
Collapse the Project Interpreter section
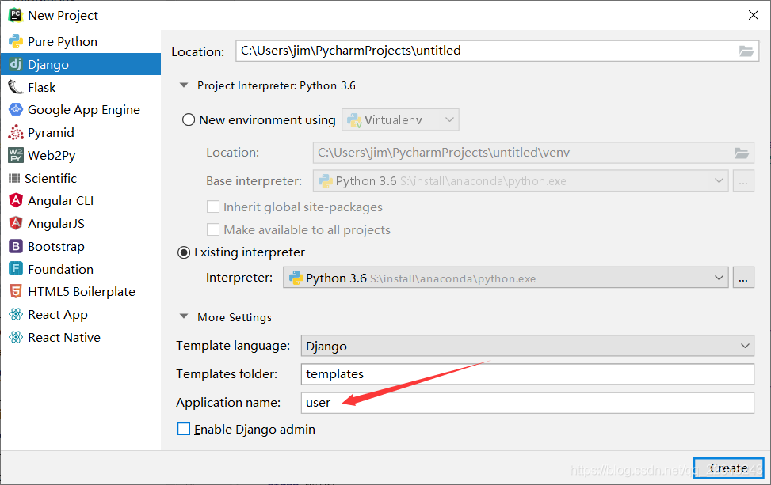(x=184, y=85)
